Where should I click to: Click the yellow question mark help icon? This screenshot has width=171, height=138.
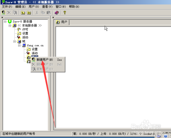(x=65, y=13)
